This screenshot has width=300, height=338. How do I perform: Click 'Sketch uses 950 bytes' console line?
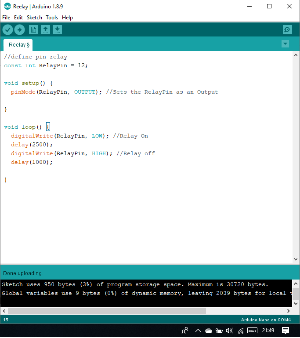[135, 284]
